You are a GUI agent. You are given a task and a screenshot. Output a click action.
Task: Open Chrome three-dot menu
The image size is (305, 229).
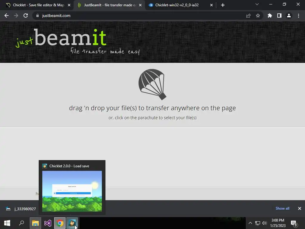298,16
